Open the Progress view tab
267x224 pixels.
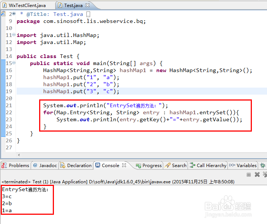(x=149, y=166)
